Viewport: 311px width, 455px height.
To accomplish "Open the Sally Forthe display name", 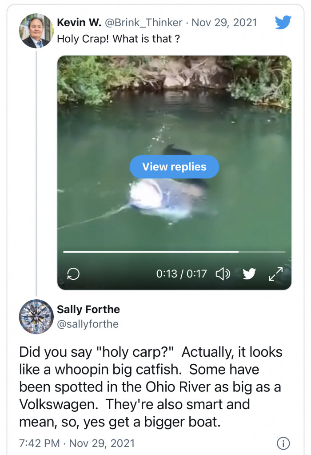I will [88, 309].
